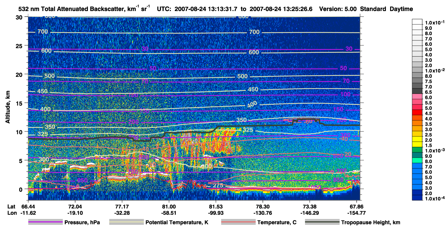Click the red color bar segment labeled 4.5

[x=417, y=112]
